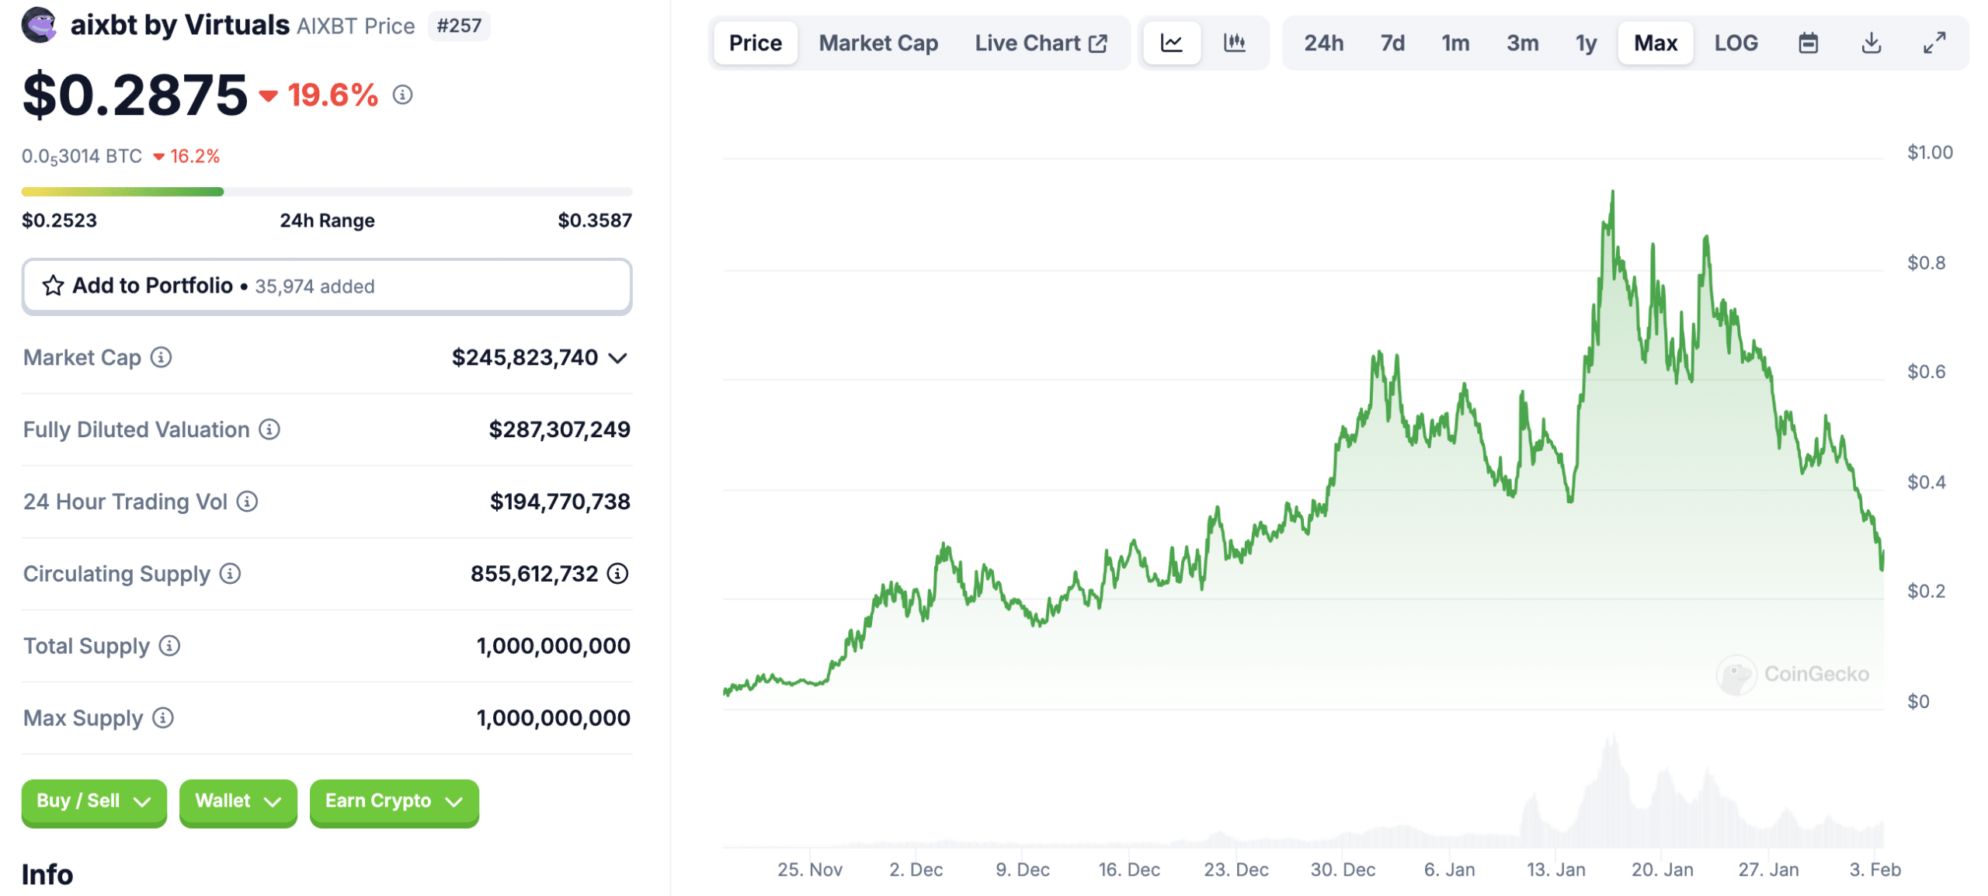The height and width of the screenshot is (896, 1988).
Task: Open the calendar date range picker
Action: tap(1808, 43)
